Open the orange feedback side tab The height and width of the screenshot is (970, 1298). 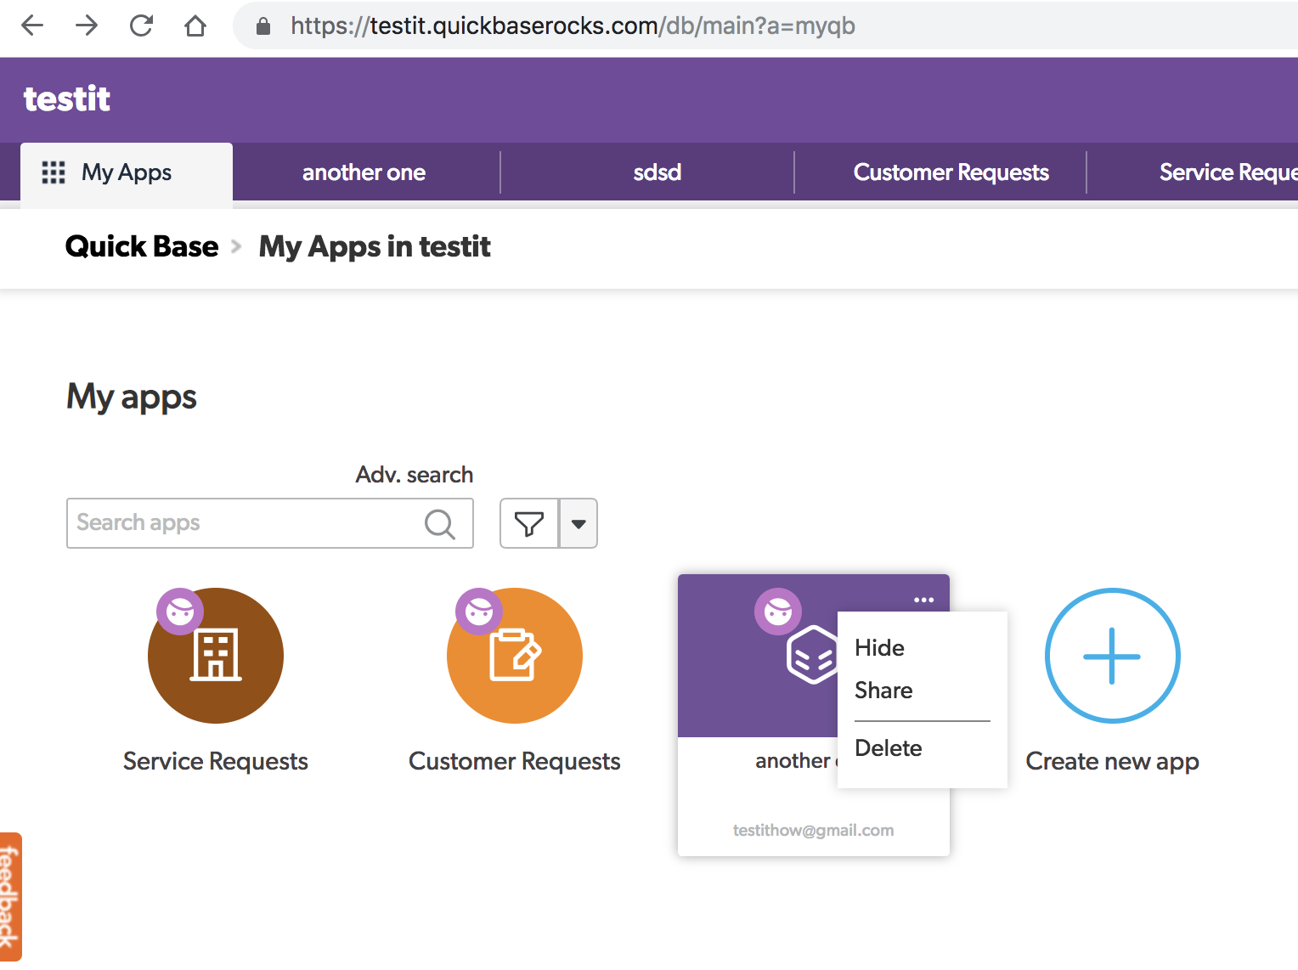[x=10, y=897]
